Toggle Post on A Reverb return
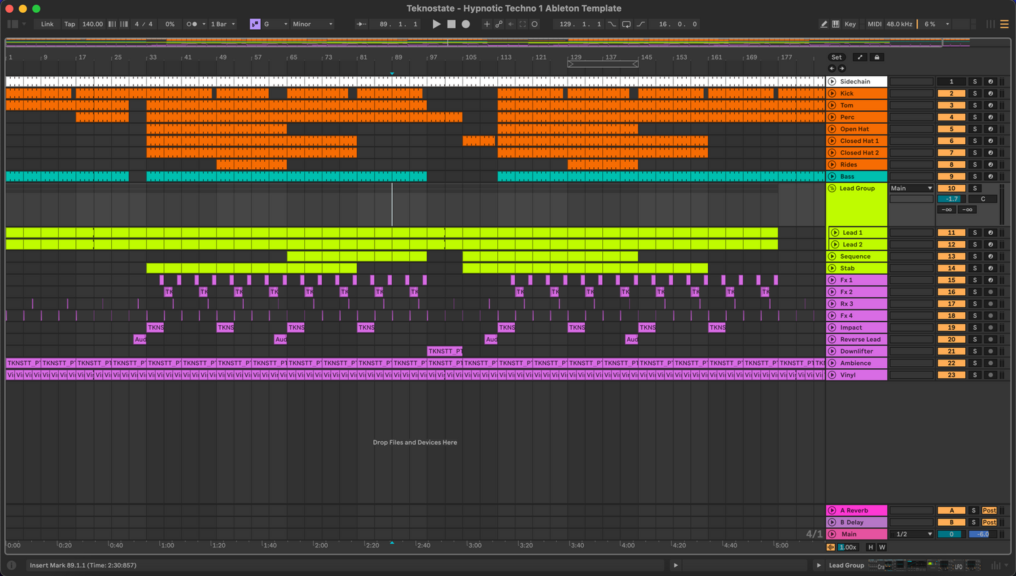1016x576 pixels. (x=990, y=510)
